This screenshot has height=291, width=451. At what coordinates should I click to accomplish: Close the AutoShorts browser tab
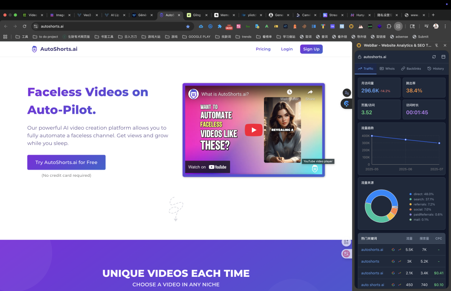(179, 15)
